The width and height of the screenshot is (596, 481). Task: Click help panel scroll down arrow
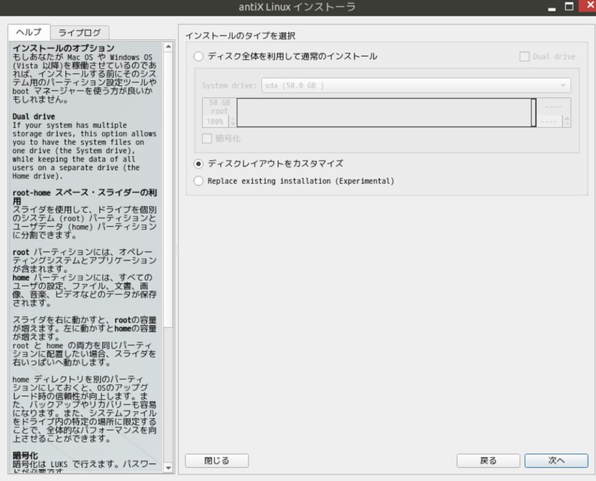point(168,468)
